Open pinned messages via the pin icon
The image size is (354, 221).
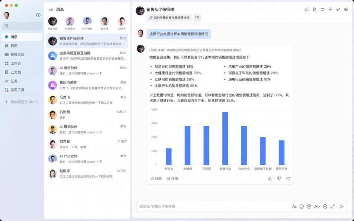click(x=330, y=10)
